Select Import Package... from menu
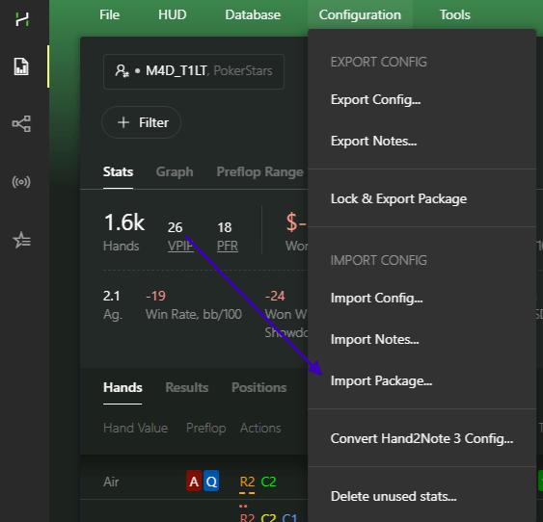543x522 pixels. (381, 380)
